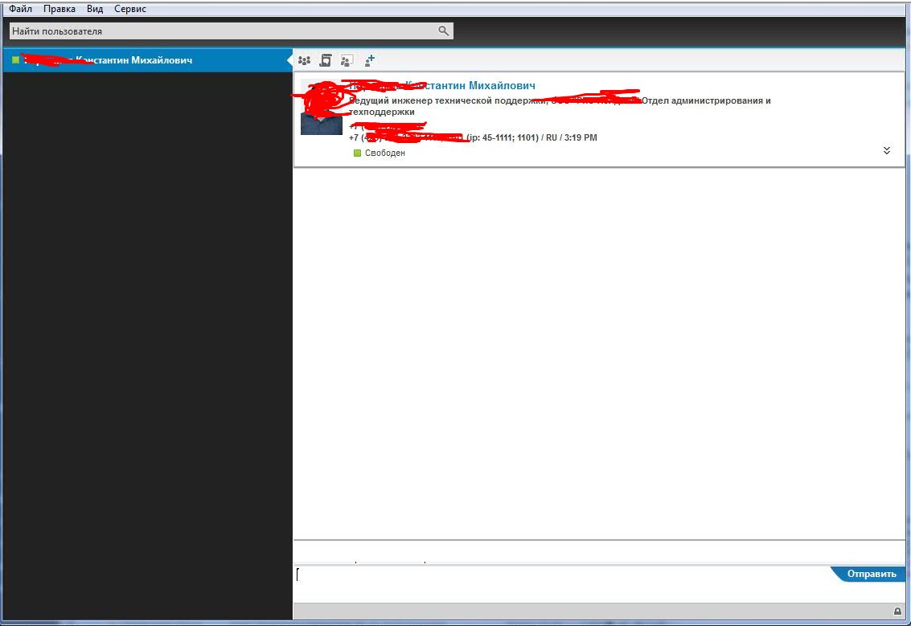Open the Правка menu
The height and width of the screenshot is (626, 911).
click(x=60, y=9)
